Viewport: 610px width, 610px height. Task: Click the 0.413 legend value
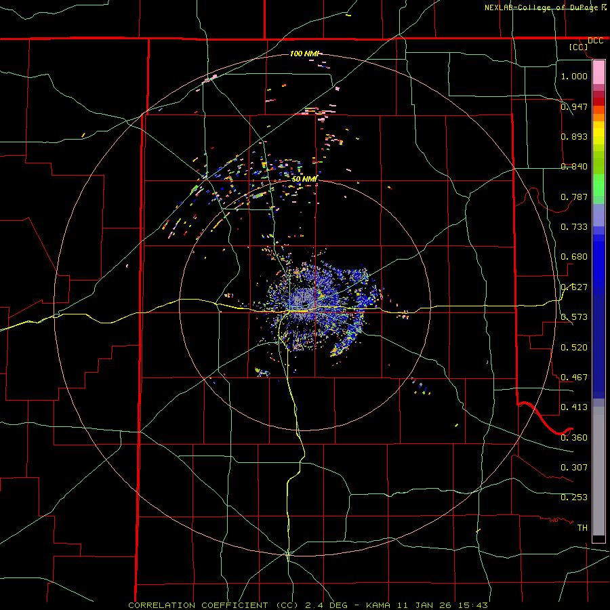pyautogui.click(x=574, y=407)
